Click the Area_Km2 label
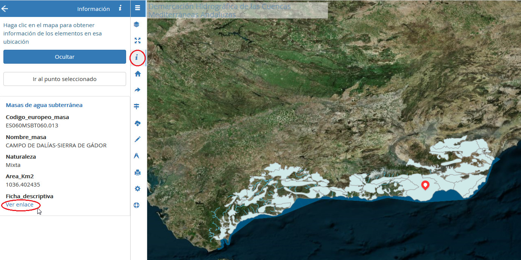Viewport: 521px width, 260px height. pyautogui.click(x=20, y=176)
